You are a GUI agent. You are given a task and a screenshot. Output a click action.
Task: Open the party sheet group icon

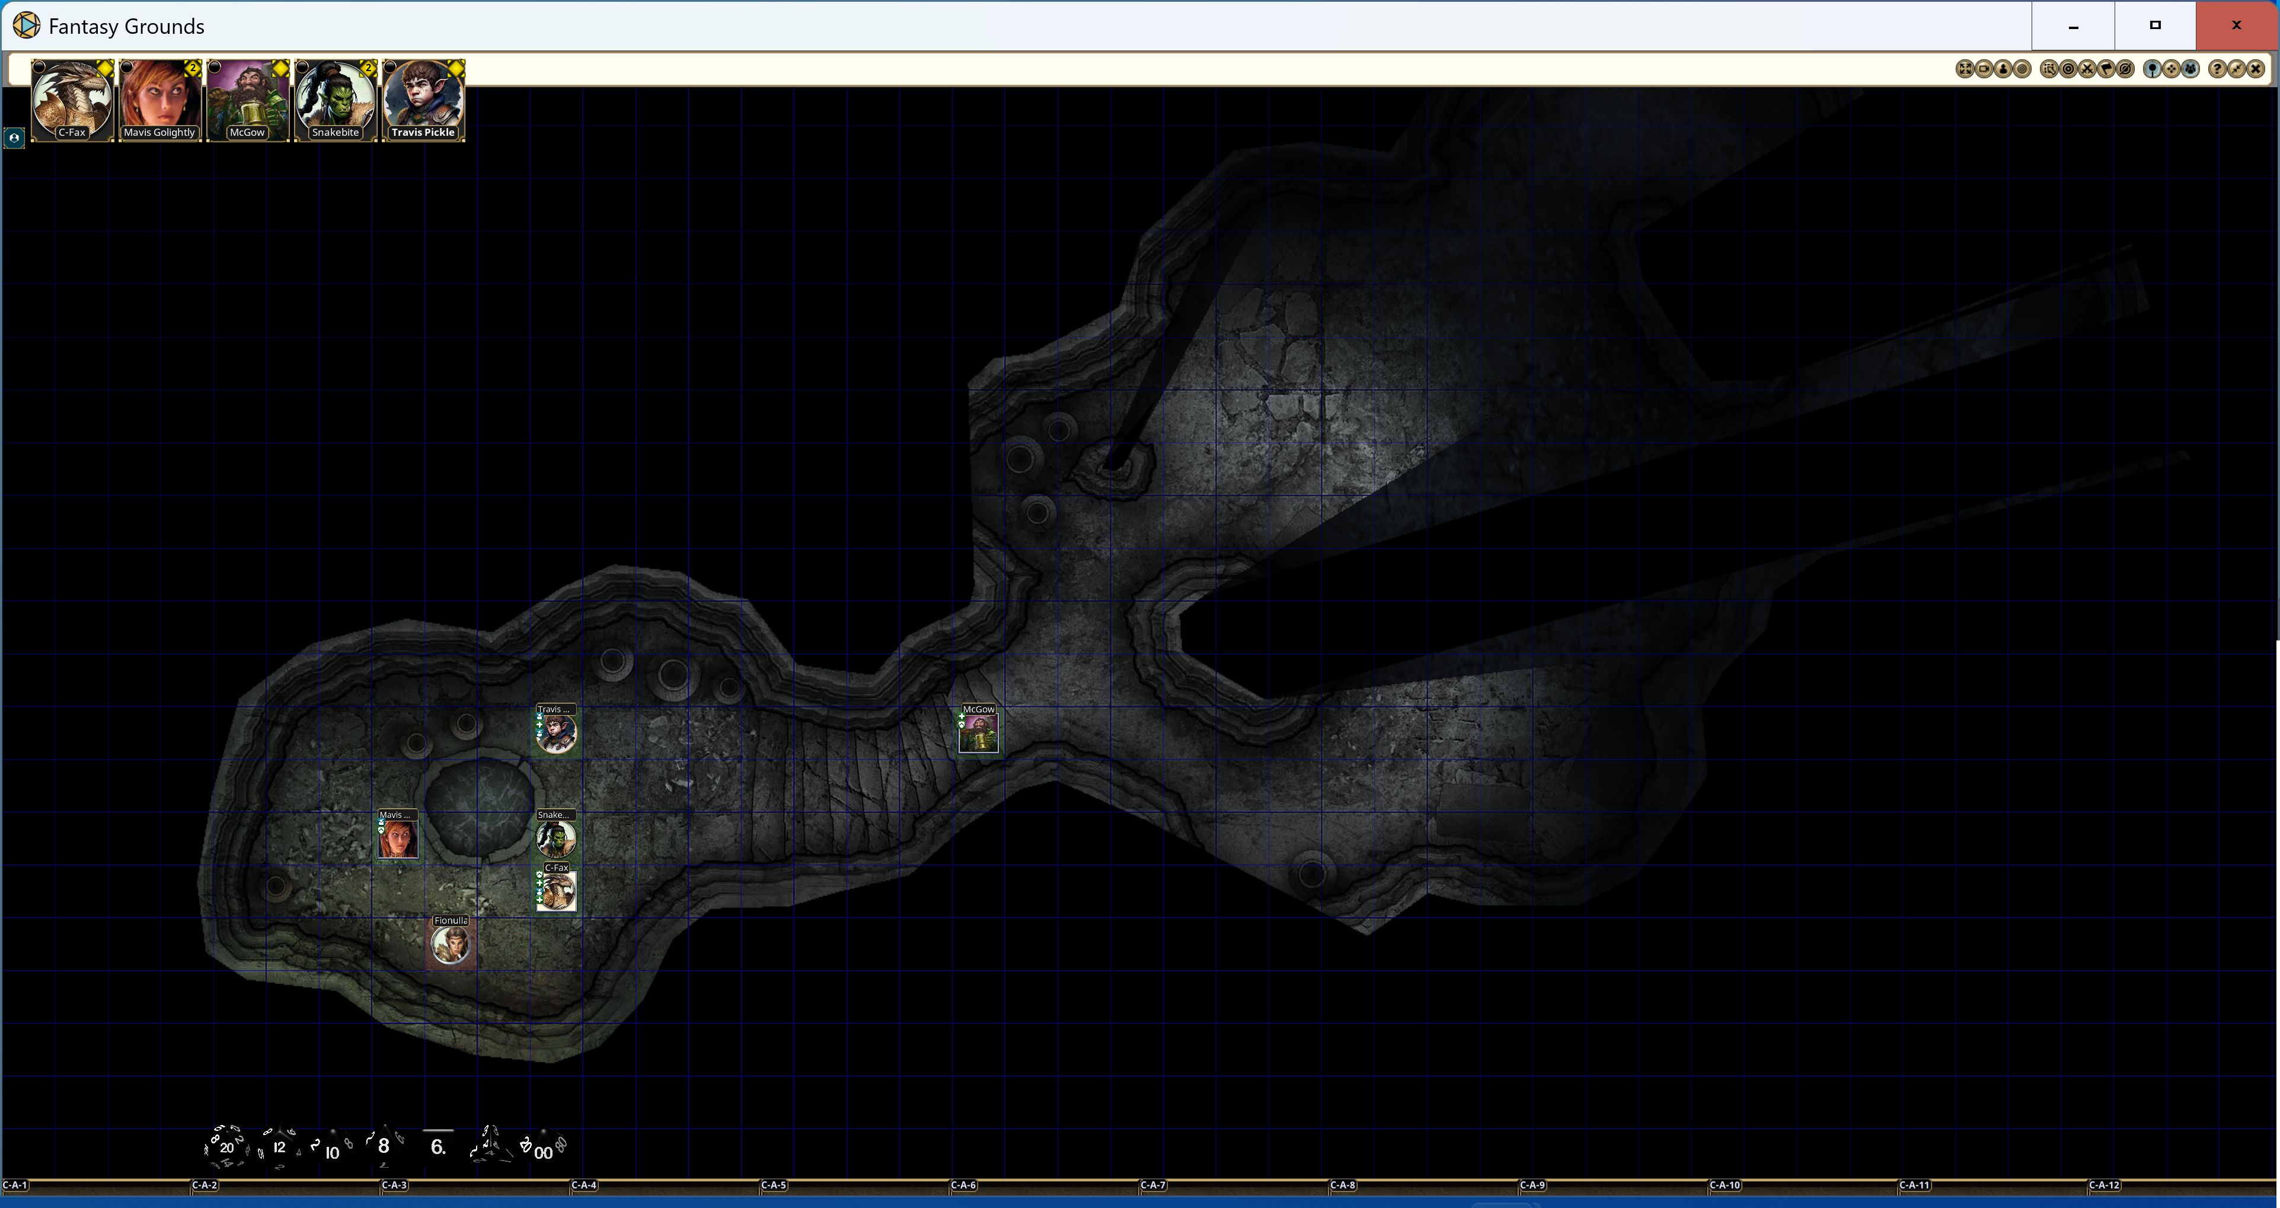2192,68
